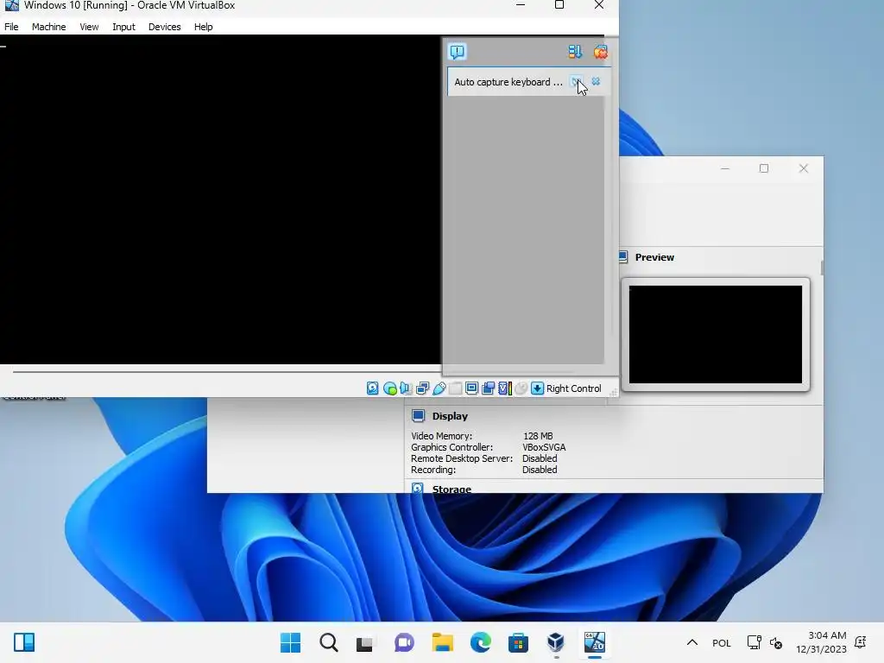884x663 pixels.
Task: Open the Devices menu
Action: pyautogui.click(x=165, y=27)
